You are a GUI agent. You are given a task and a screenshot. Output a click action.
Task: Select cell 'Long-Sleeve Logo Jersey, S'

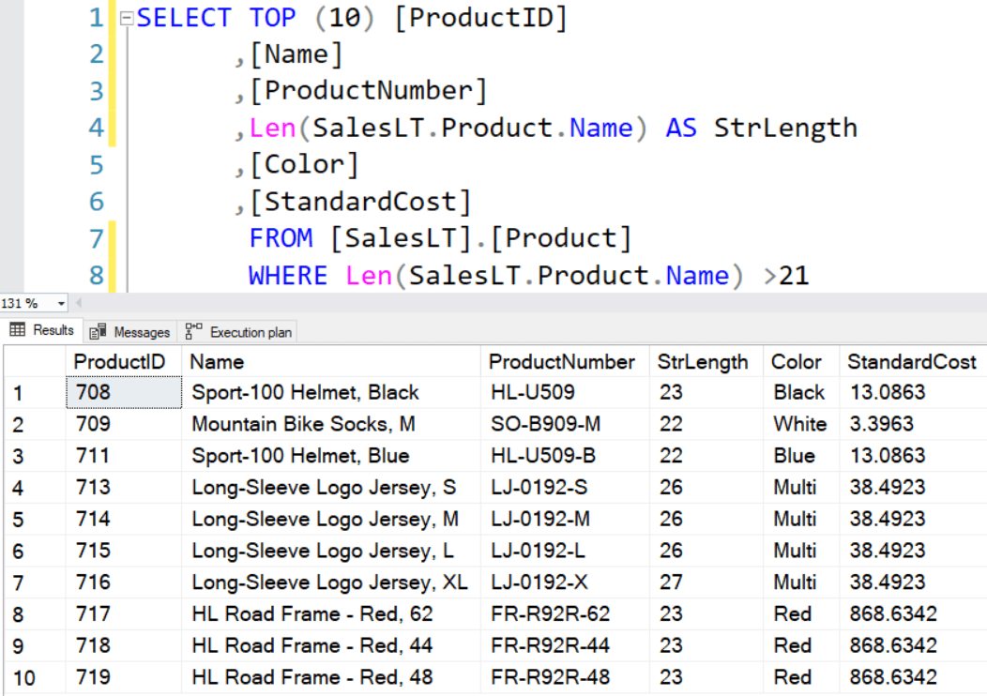point(331,487)
